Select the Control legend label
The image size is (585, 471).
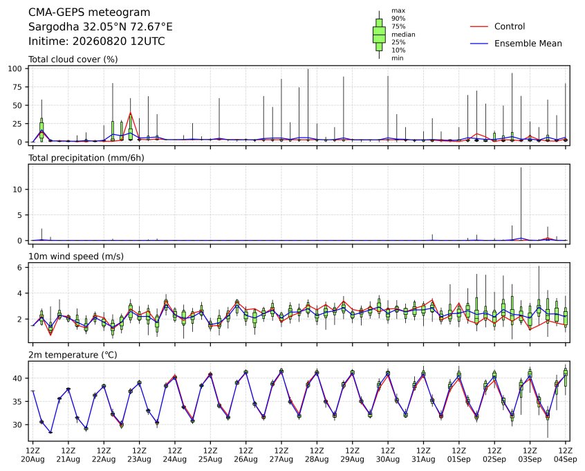[509, 26]
